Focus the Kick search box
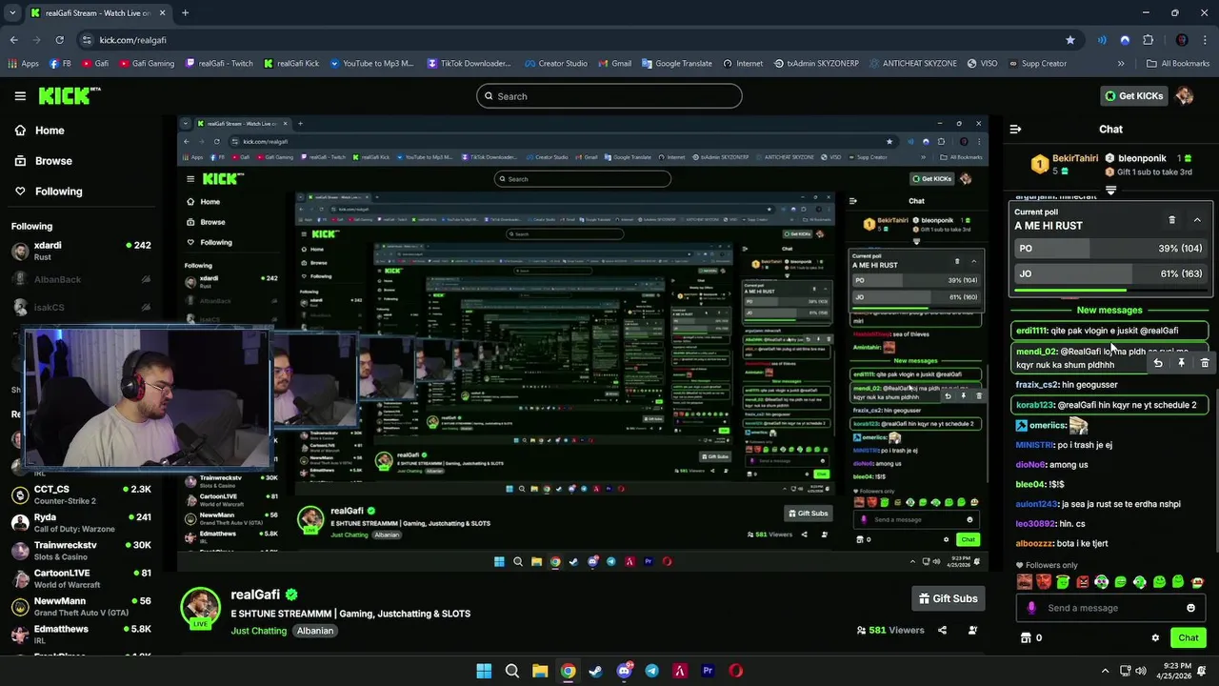The height and width of the screenshot is (686, 1219). (x=609, y=96)
